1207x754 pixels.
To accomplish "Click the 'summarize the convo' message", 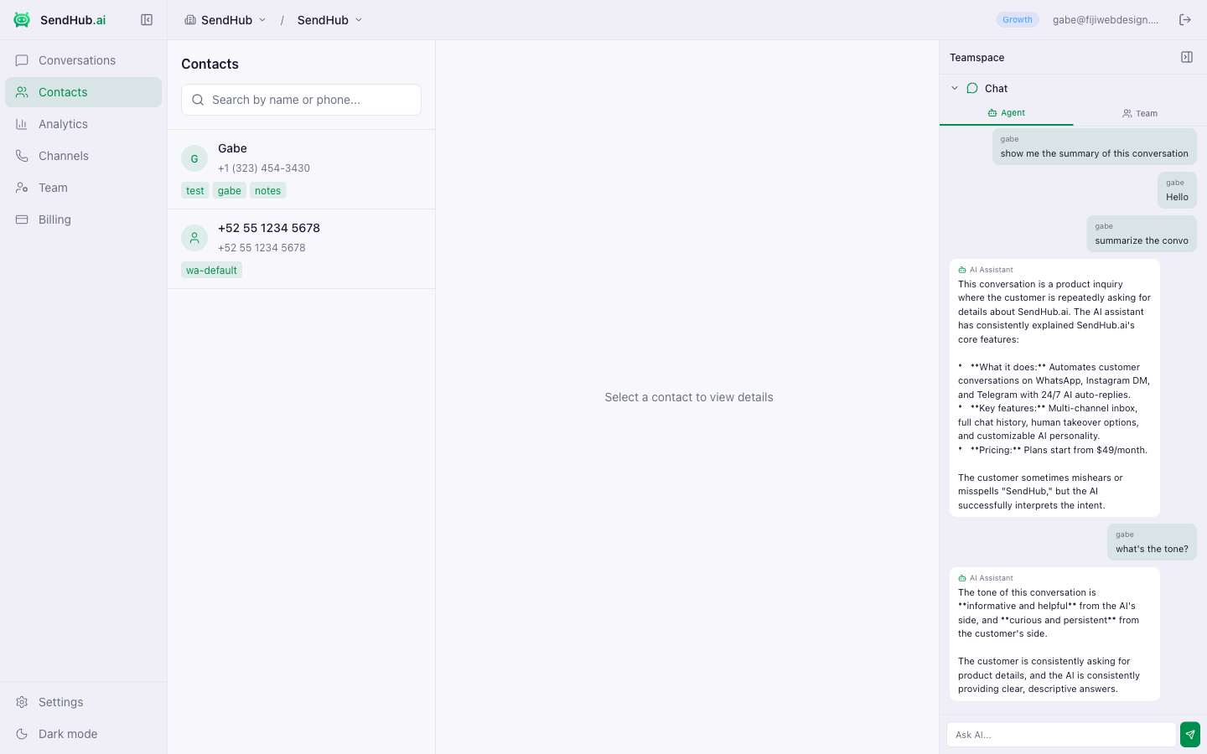I will coord(1142,234).
